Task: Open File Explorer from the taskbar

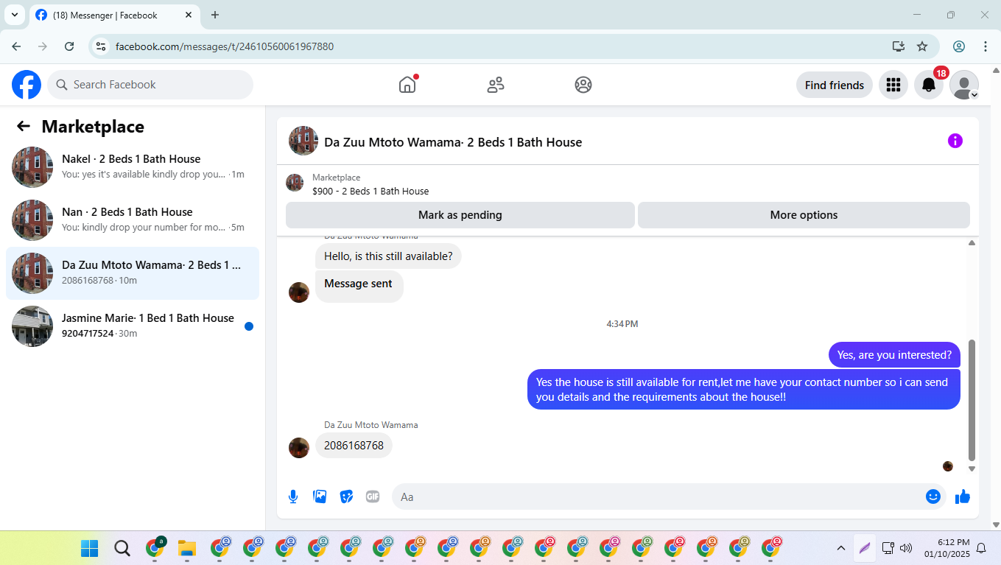Action: 187,548
